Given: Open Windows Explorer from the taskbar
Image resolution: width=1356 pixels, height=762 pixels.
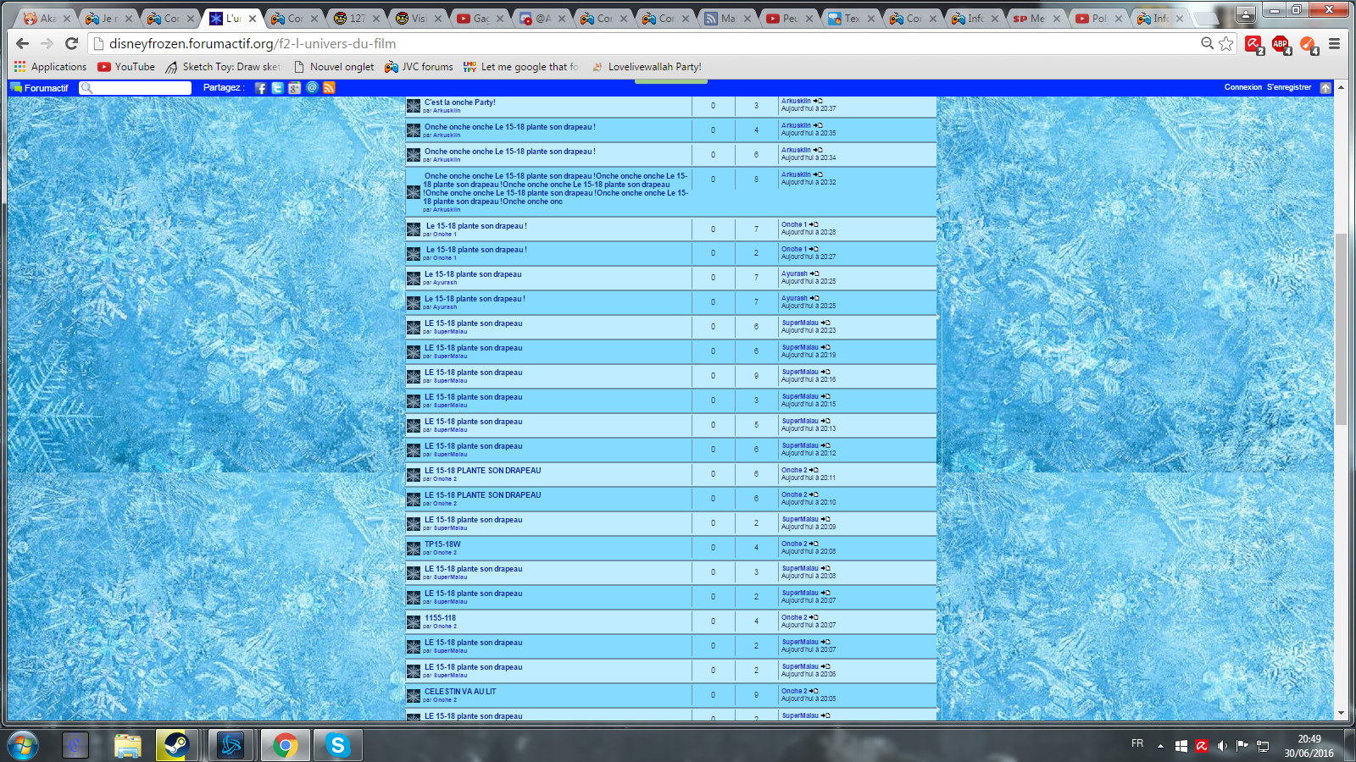Looking at the screenshot, I should coord(127,745).
